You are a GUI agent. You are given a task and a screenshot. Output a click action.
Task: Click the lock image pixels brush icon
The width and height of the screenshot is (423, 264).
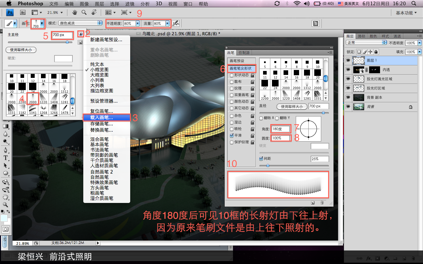365,52
